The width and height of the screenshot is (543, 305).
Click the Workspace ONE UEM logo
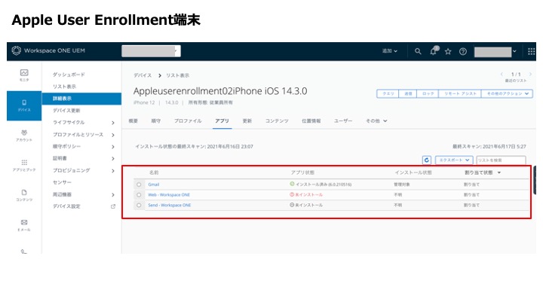click(x=48, y=51)
